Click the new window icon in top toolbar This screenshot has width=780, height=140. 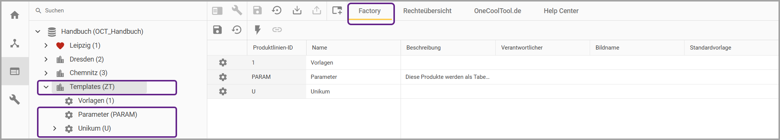tap(337, 10)
